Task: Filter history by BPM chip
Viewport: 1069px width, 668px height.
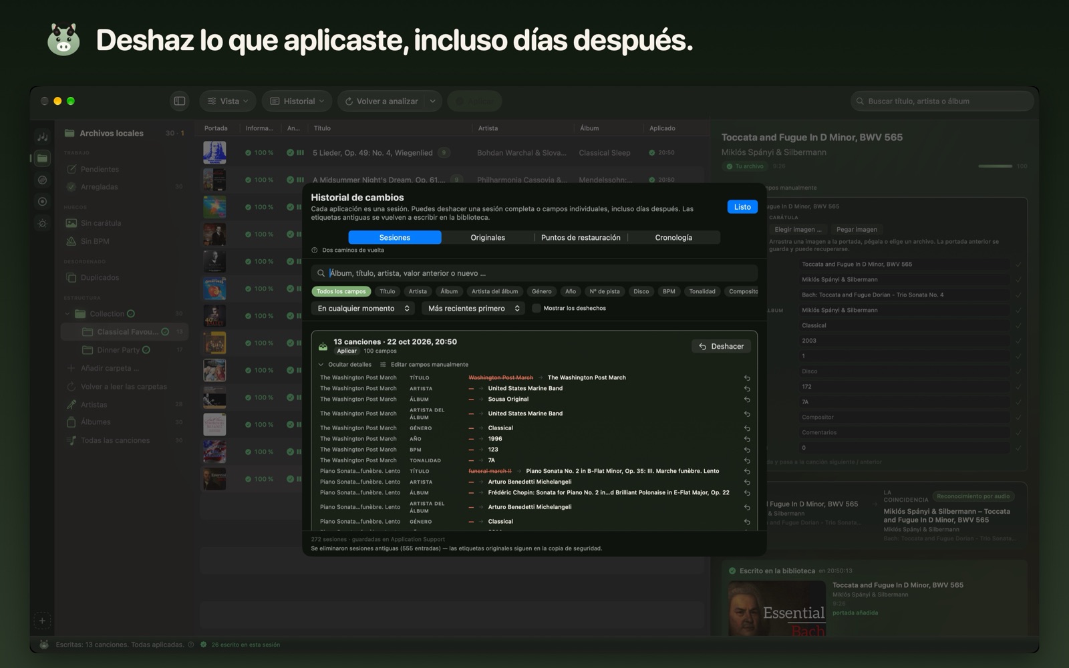Action: tap(669, 291)
